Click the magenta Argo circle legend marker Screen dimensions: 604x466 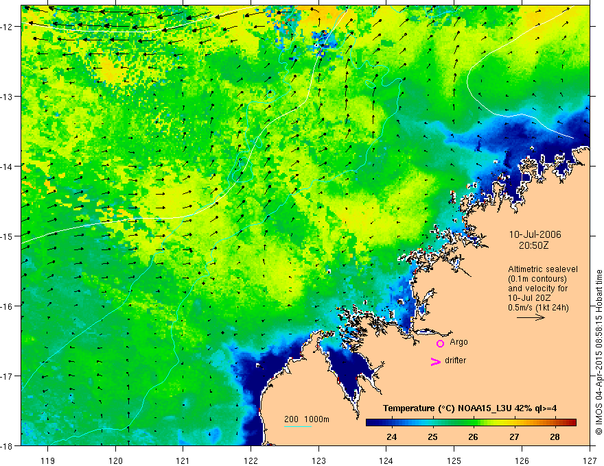pos(440,343)
